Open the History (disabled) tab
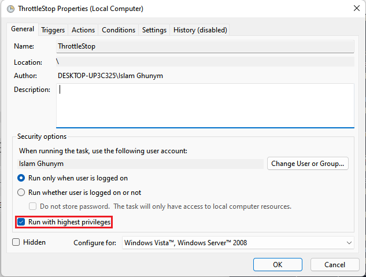Viewport: 366px width, 277px height. (x=200, y=30)
